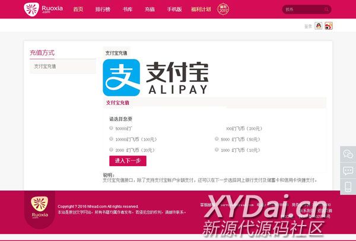Click the circular 2015 badge icon
Viewport: 356px width, 241px height.
[x=223, y=9]
